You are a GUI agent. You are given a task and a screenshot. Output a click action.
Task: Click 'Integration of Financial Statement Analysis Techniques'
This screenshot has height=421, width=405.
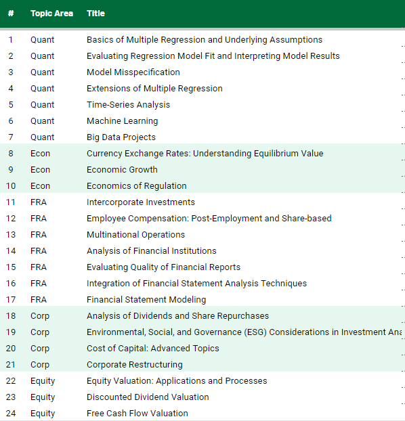(196, 284)
